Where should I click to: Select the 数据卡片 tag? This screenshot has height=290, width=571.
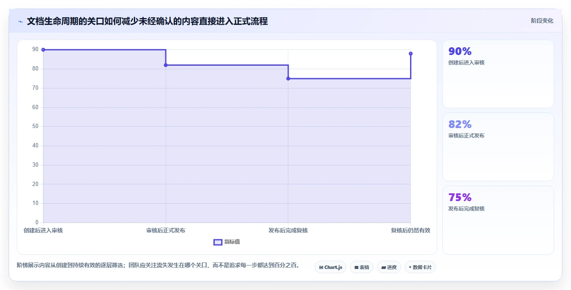(420, 267)
